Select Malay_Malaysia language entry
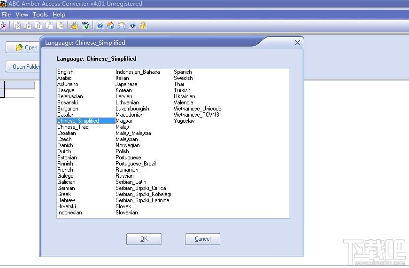 [x=133, y=133]
